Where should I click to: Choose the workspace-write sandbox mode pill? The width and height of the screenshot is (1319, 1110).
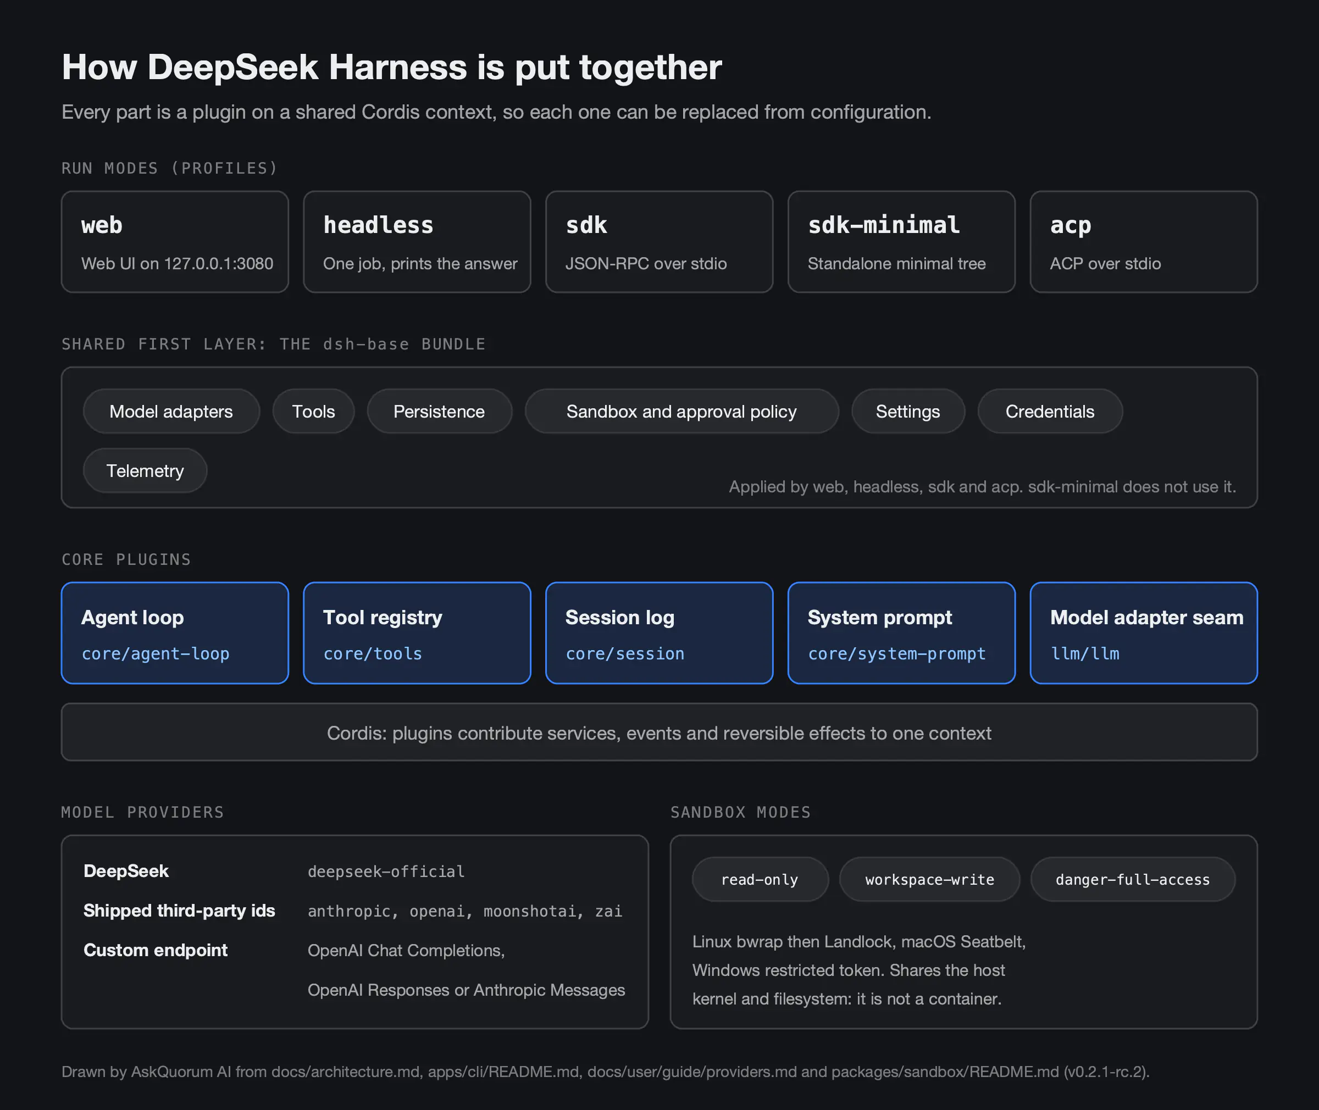[929, 880]
